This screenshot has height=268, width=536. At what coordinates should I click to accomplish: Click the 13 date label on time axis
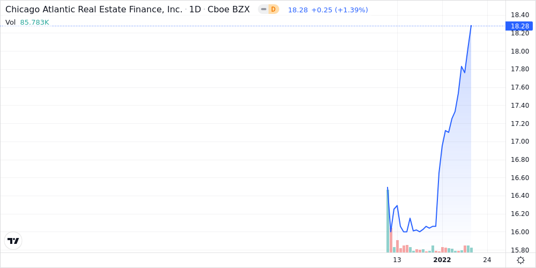pyautogui.click(x=397, y=260)
